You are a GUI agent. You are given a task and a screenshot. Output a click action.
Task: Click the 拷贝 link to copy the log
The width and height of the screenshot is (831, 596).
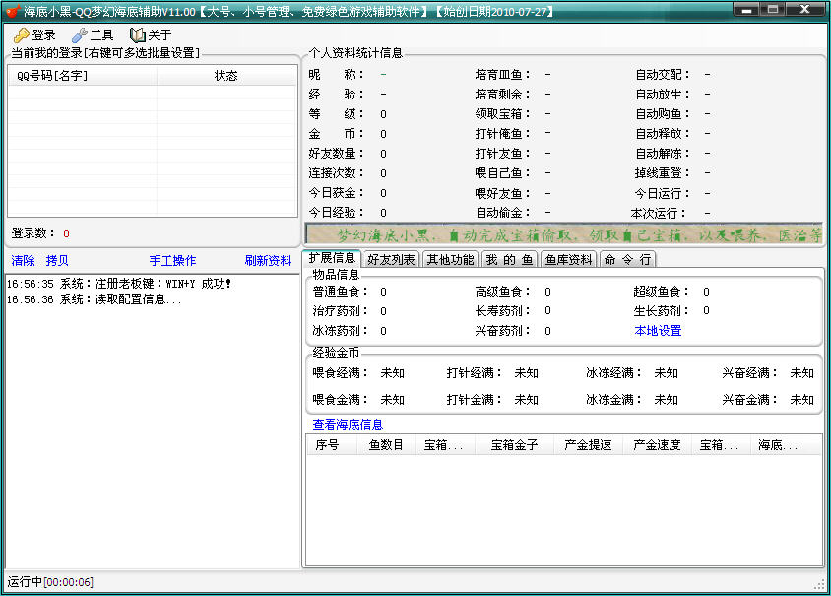point(57,261)
